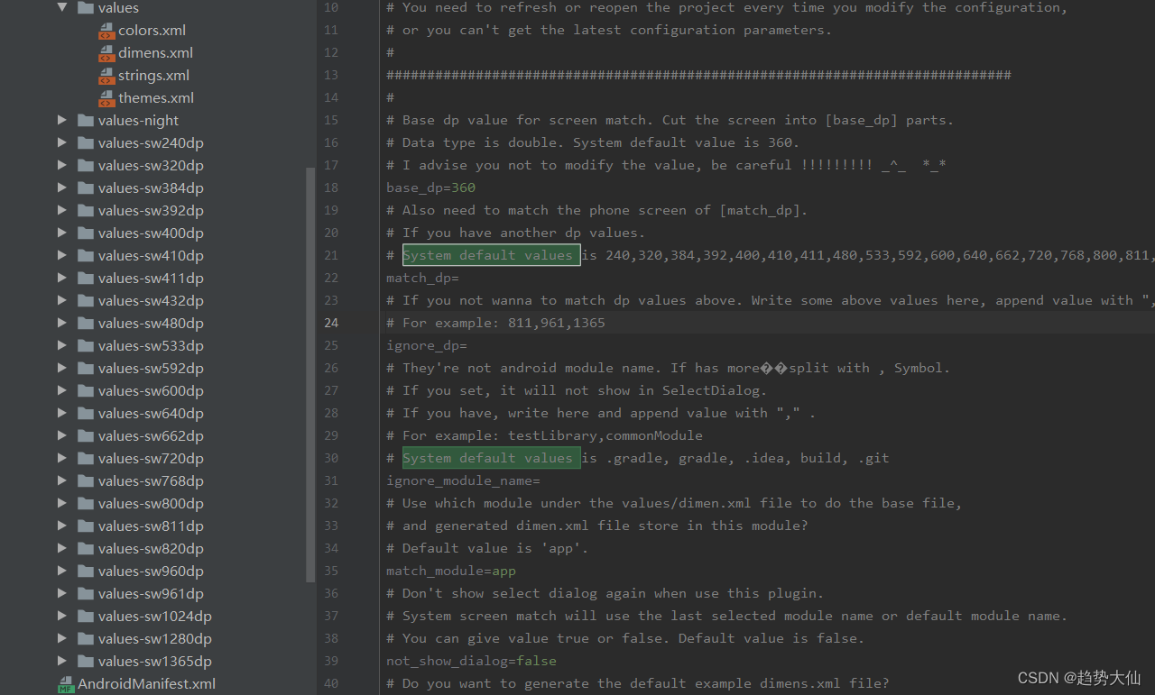This screenshot has width=1155, height=695.
Task: Place cursor on match_module=app line
Action: (x=451, y=571)
